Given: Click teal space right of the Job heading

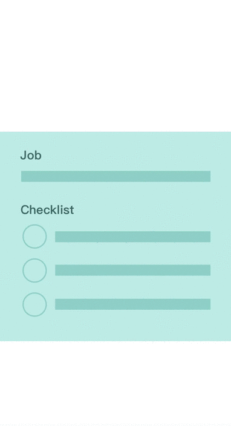Looking at the screenshot, I should pos(135,156).
